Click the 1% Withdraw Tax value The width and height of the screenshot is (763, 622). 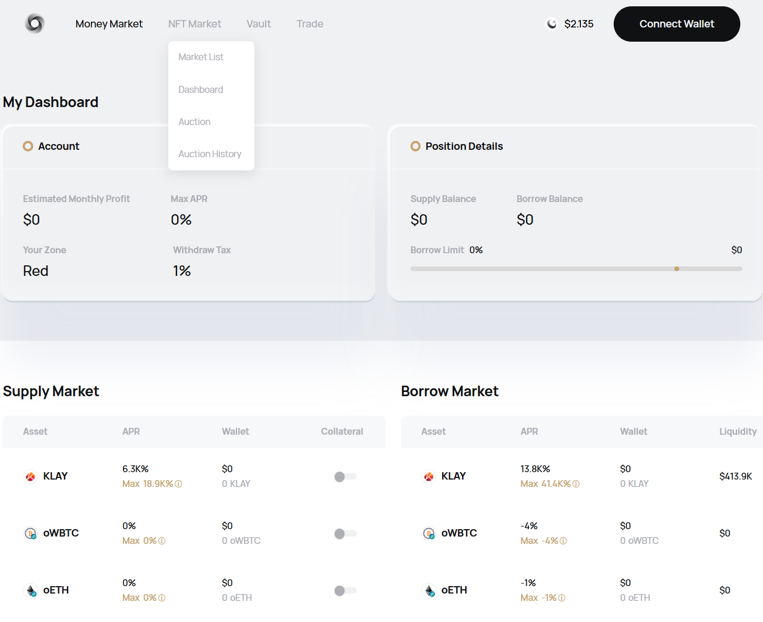pyautogui.click(x=182, y=271)
